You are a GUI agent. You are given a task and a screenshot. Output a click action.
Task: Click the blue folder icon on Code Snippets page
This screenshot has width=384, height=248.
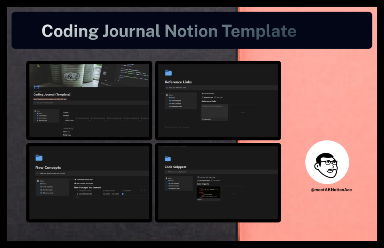click(168, 158)
